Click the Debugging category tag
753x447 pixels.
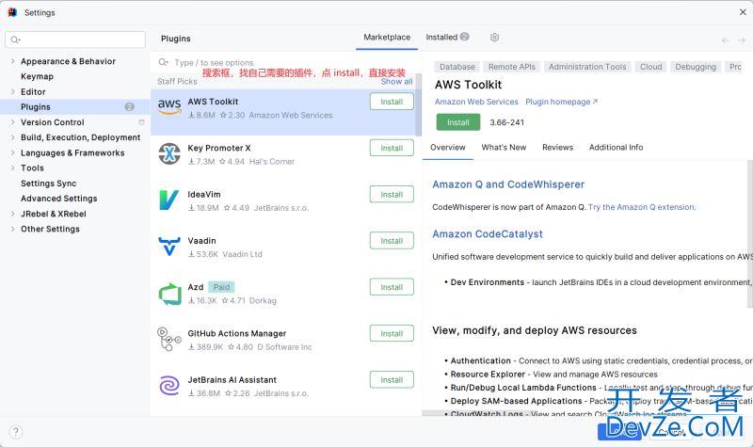click(x=696, y=67)
